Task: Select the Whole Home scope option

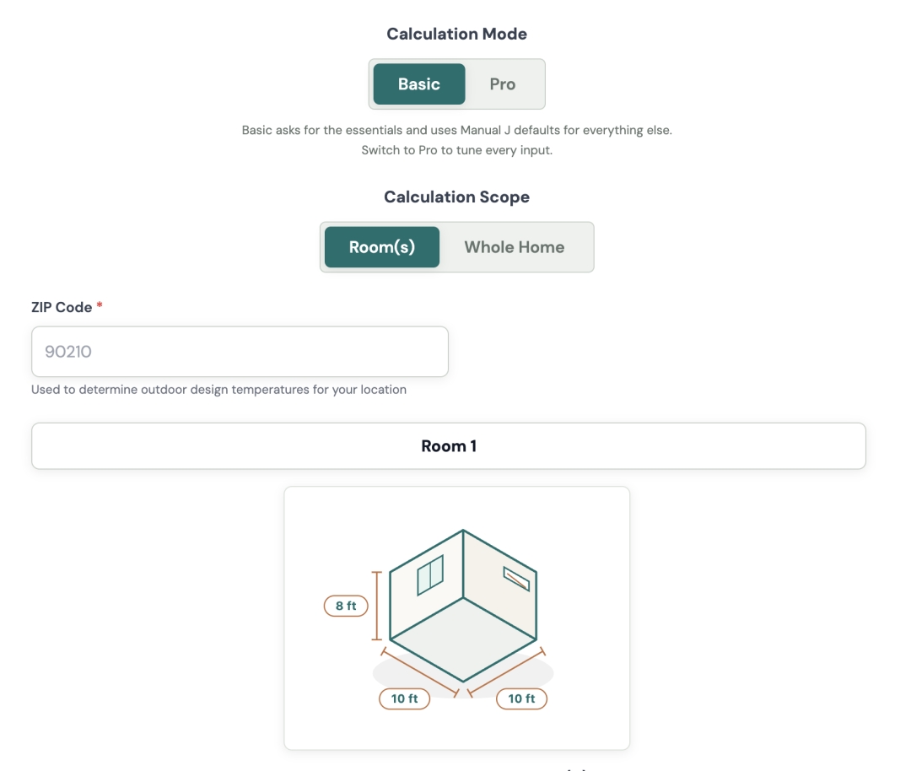Action: [515, 247]
